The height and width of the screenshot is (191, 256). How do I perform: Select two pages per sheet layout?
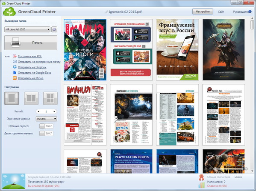pyautogui.click(x=31, y=98)
